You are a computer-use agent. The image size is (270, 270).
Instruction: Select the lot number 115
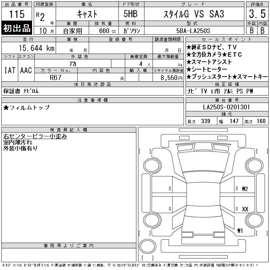pos(17,15)
